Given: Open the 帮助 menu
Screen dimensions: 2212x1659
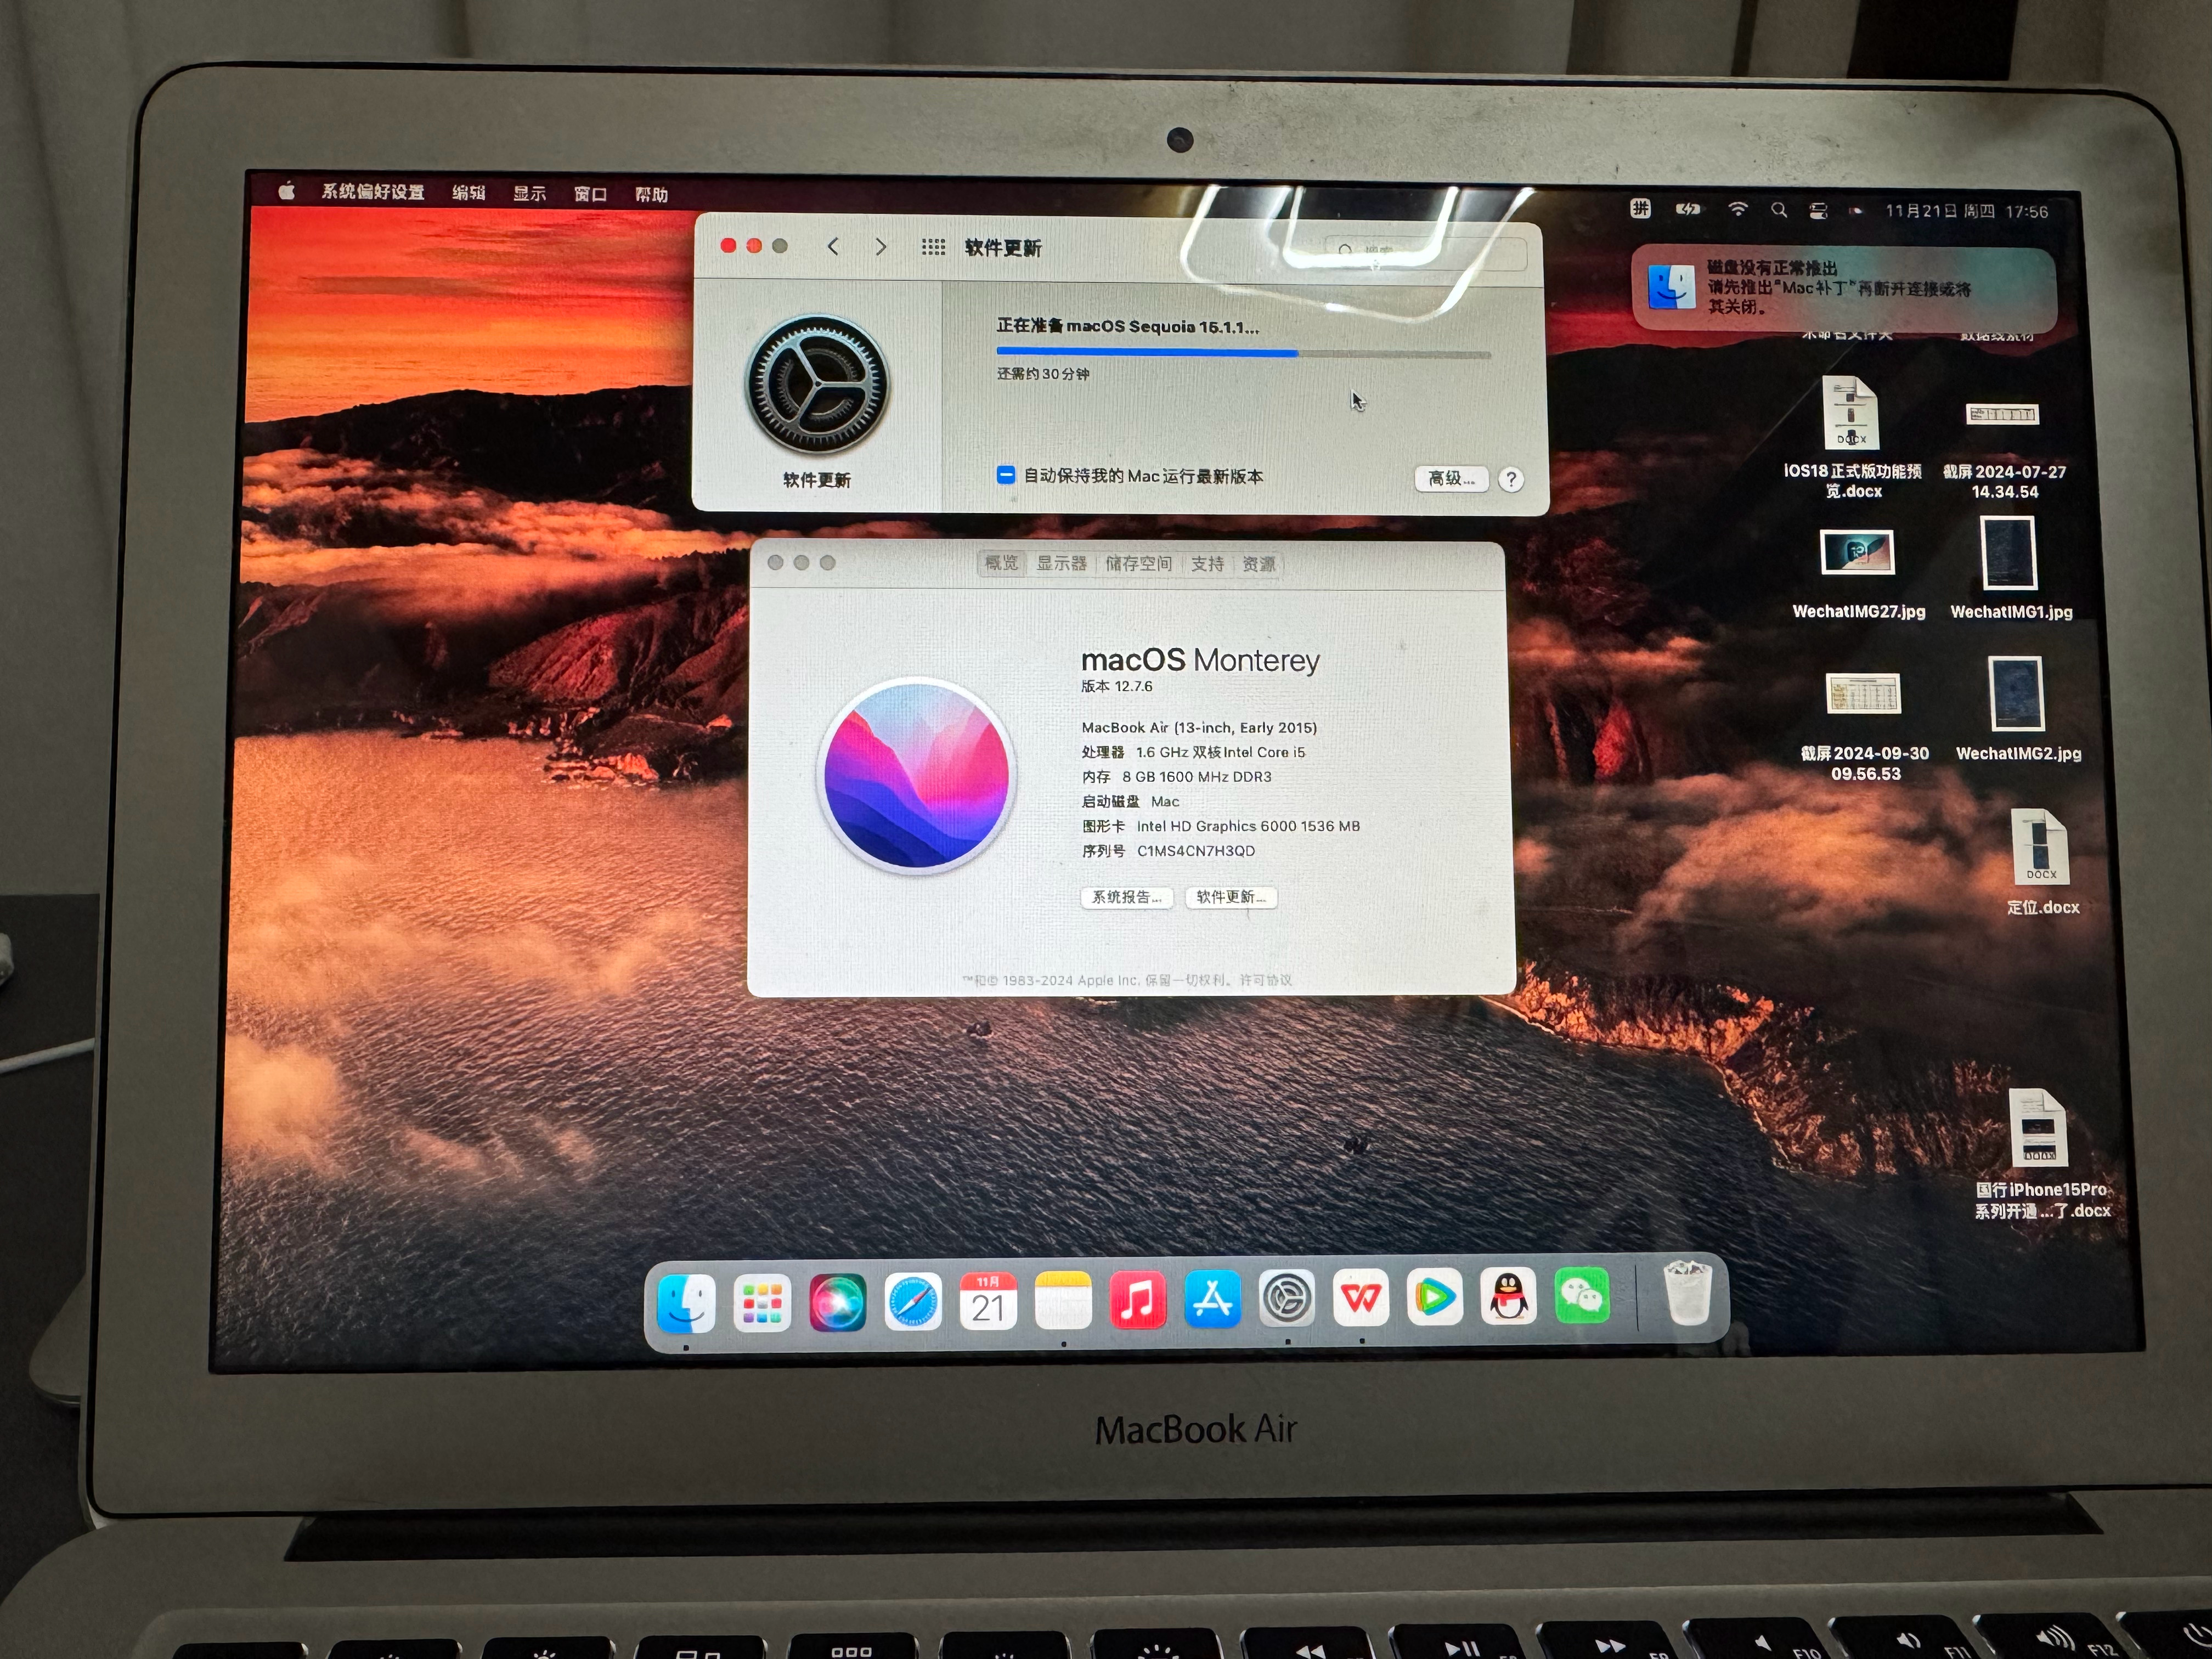Looking at the screenshot, I should [x=651, y=195].
